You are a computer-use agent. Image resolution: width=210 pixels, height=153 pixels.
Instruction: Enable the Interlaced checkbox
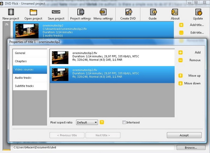(124, 123)
